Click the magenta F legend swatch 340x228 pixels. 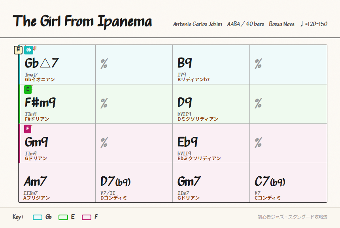click(87, 217)
